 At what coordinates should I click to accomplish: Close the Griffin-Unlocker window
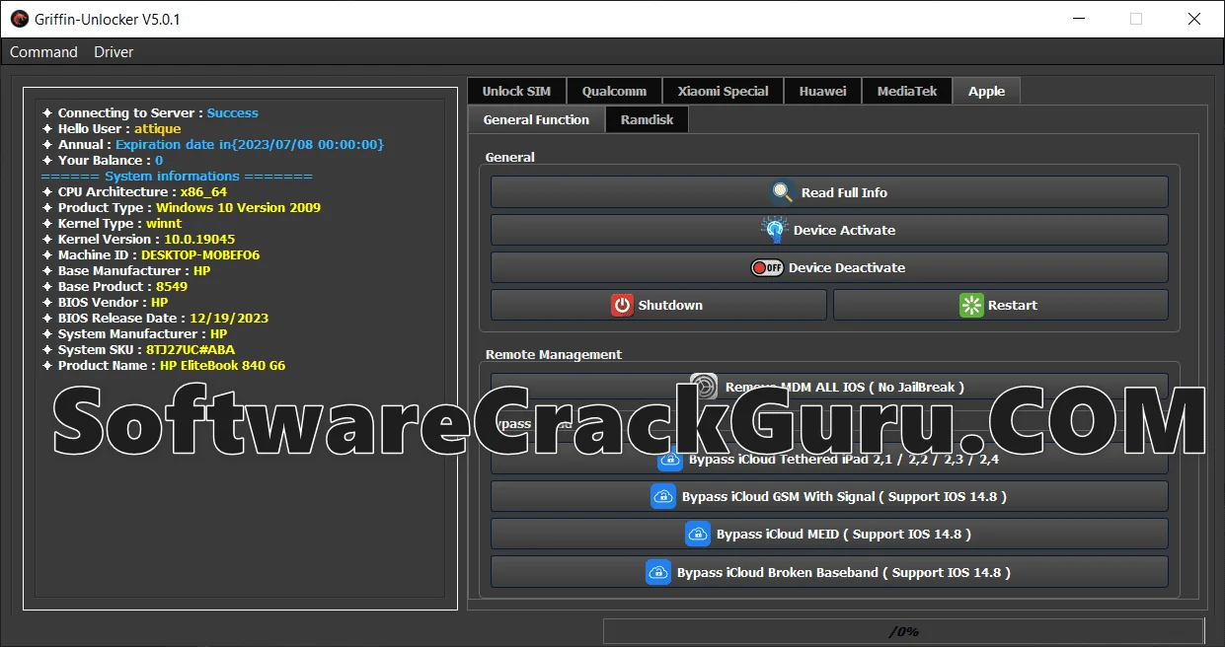(x=1194, y=19)
